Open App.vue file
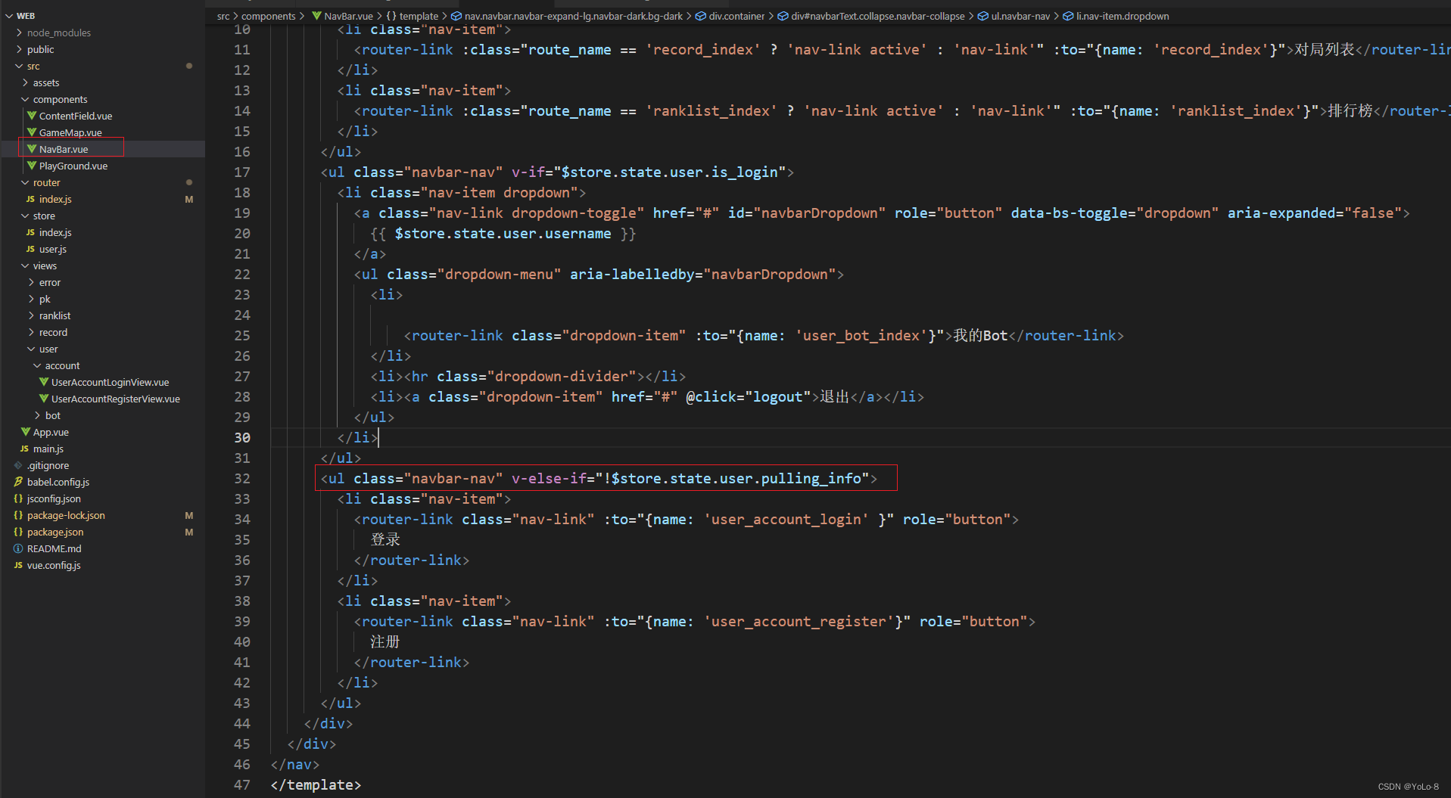This screenshot has height=798, width=1451. pos(51,432)
